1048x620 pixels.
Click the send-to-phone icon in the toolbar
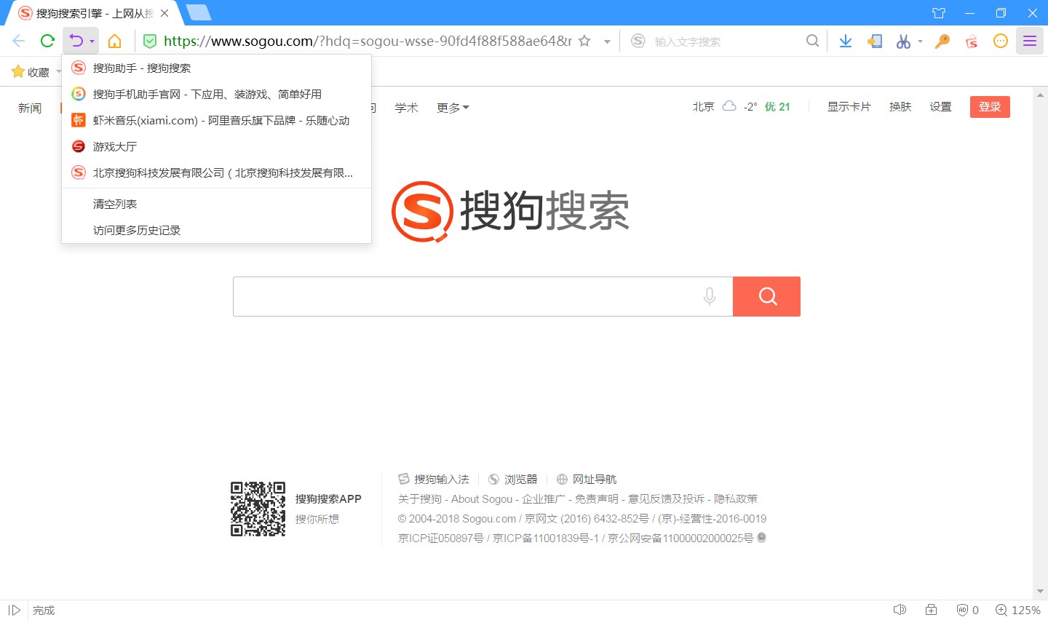pyautogui.click(x=874, y=41)
